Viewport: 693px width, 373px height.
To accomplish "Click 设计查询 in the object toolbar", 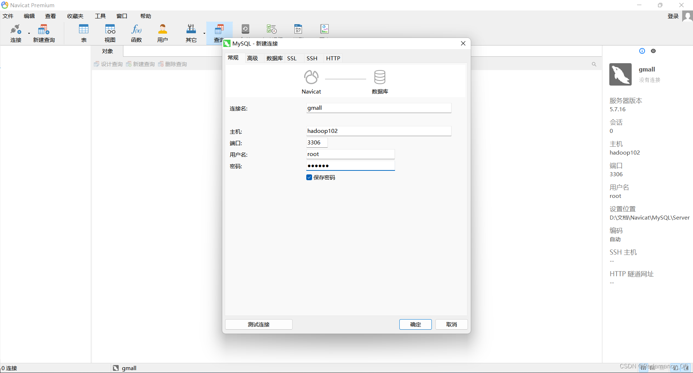I will (108, 64).
